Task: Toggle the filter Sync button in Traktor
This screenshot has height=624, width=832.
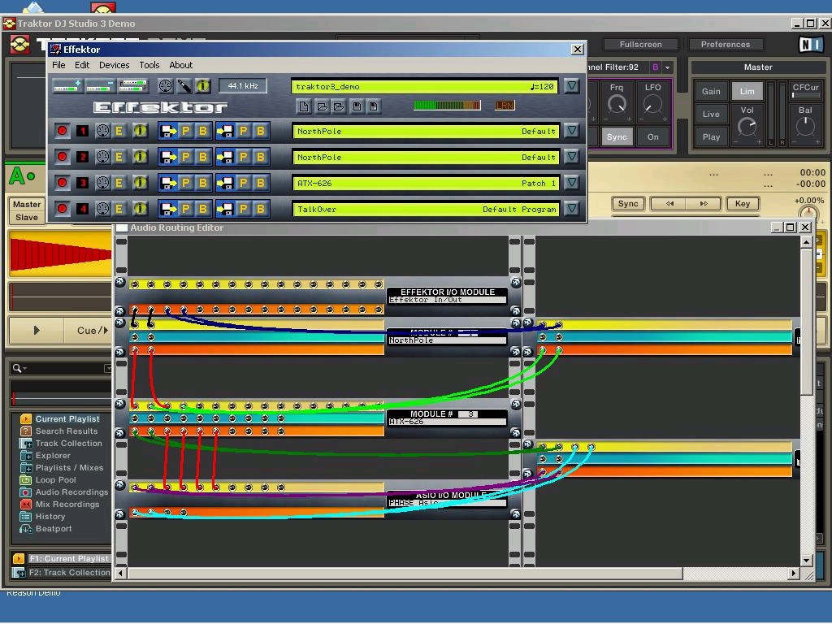Action: [x=617, y=136]
